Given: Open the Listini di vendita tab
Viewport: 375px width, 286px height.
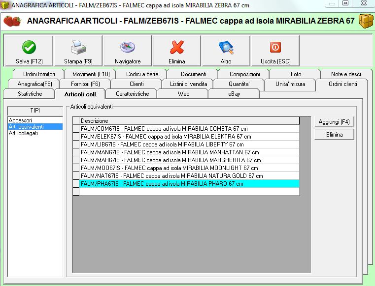Looking at the screenshot, I should click(x=188, y=84).
